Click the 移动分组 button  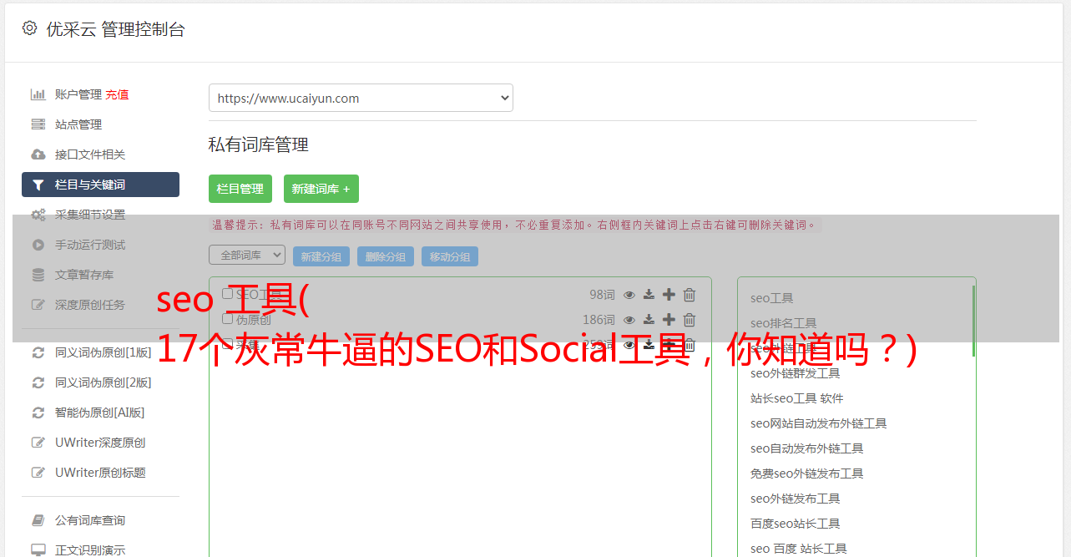click(x=450, y=256)
